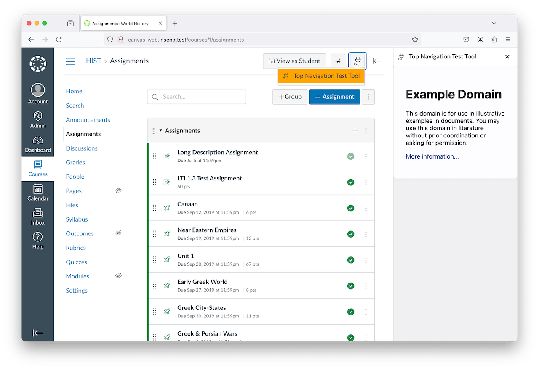Click the blue + Assignment button
This screenshot has height=370, width=539.
click(334, 97)
